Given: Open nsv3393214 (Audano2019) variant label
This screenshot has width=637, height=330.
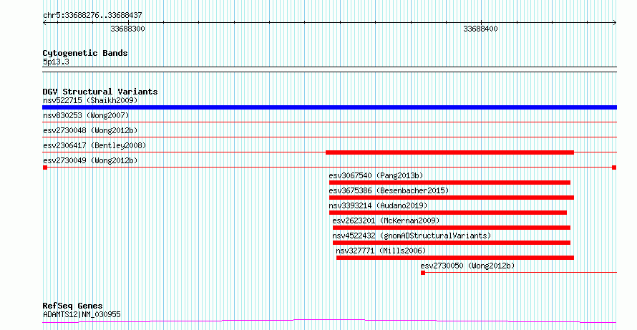Looking at the screenshot, I should (378, 205).
